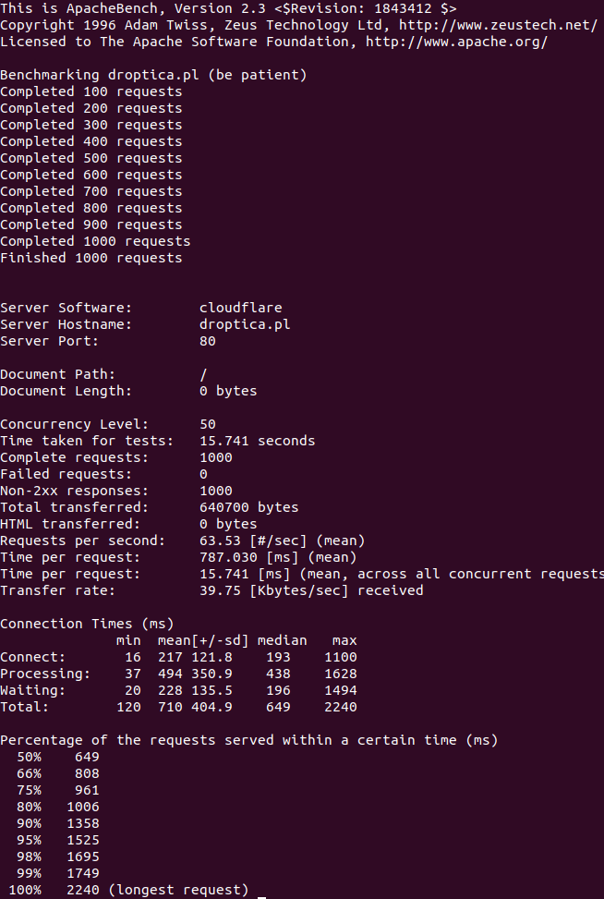Click the '787.030' time per request value
The width and height of the screenshot is (604, 899).
pos(228,557)
